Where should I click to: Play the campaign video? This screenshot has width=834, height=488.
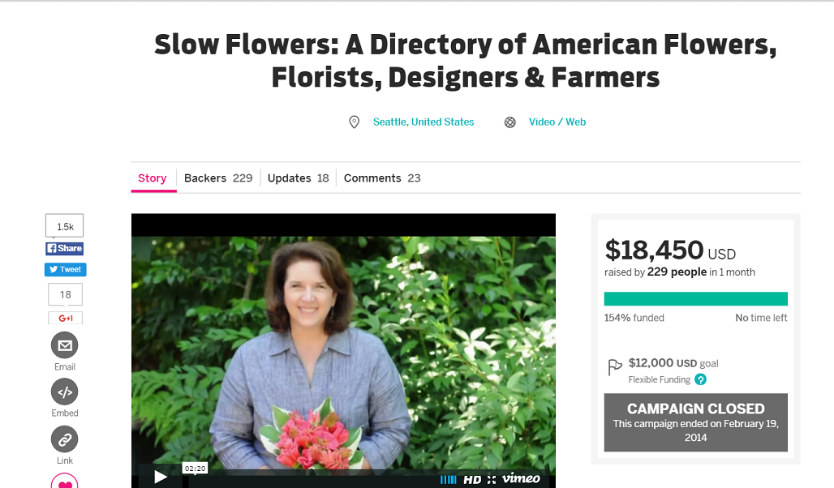pos(160,477)
